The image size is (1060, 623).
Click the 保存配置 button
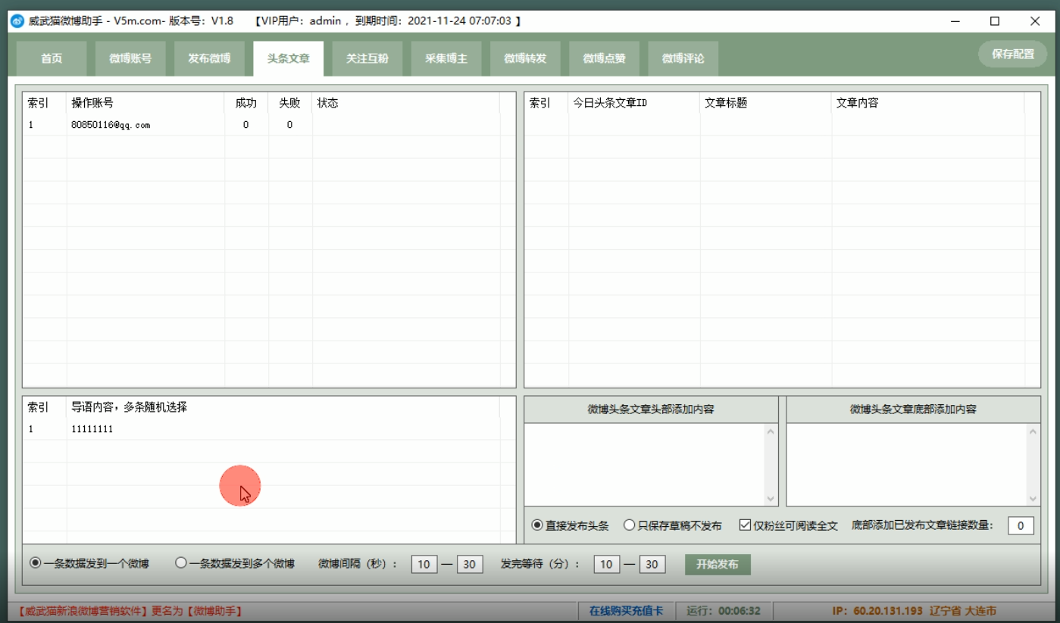pos(1012,55)
